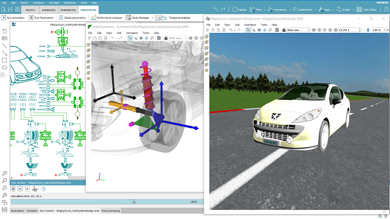Expand the Study Manager dropdown arrow
Screen dimensions: 390x219
coord(152,18)
